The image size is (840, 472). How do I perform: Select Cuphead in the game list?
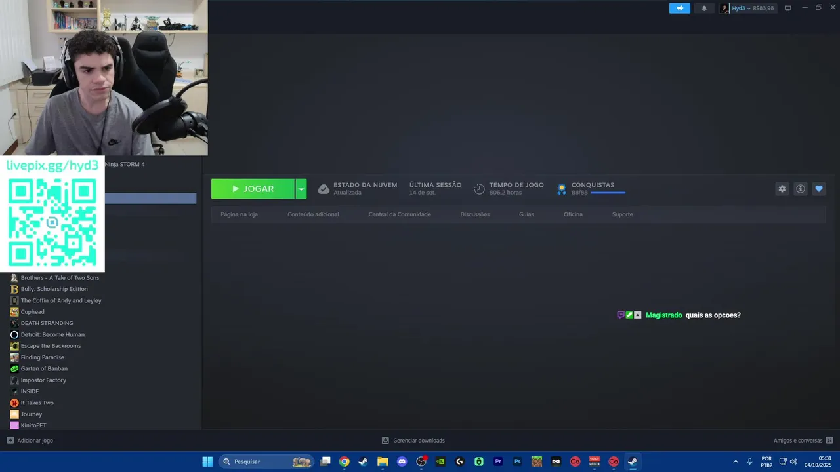coord(32,312)
